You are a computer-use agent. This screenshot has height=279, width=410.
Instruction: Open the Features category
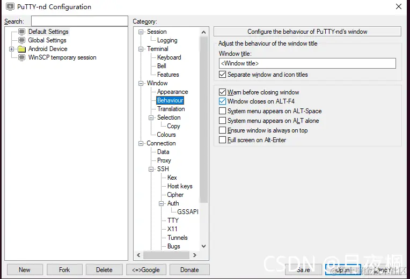(x=168, y=75)
